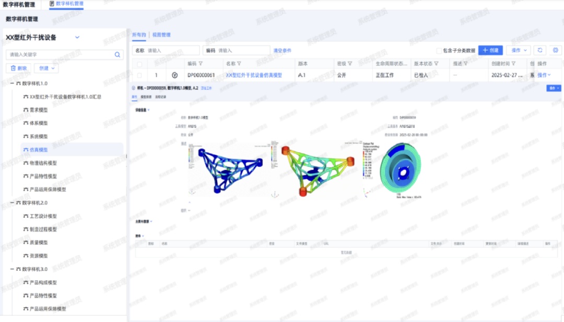Viewport: 564px width, 322px height.
Task: Collapse the 数字样机2.0 tree node
Action: click(x=12, y=202)
